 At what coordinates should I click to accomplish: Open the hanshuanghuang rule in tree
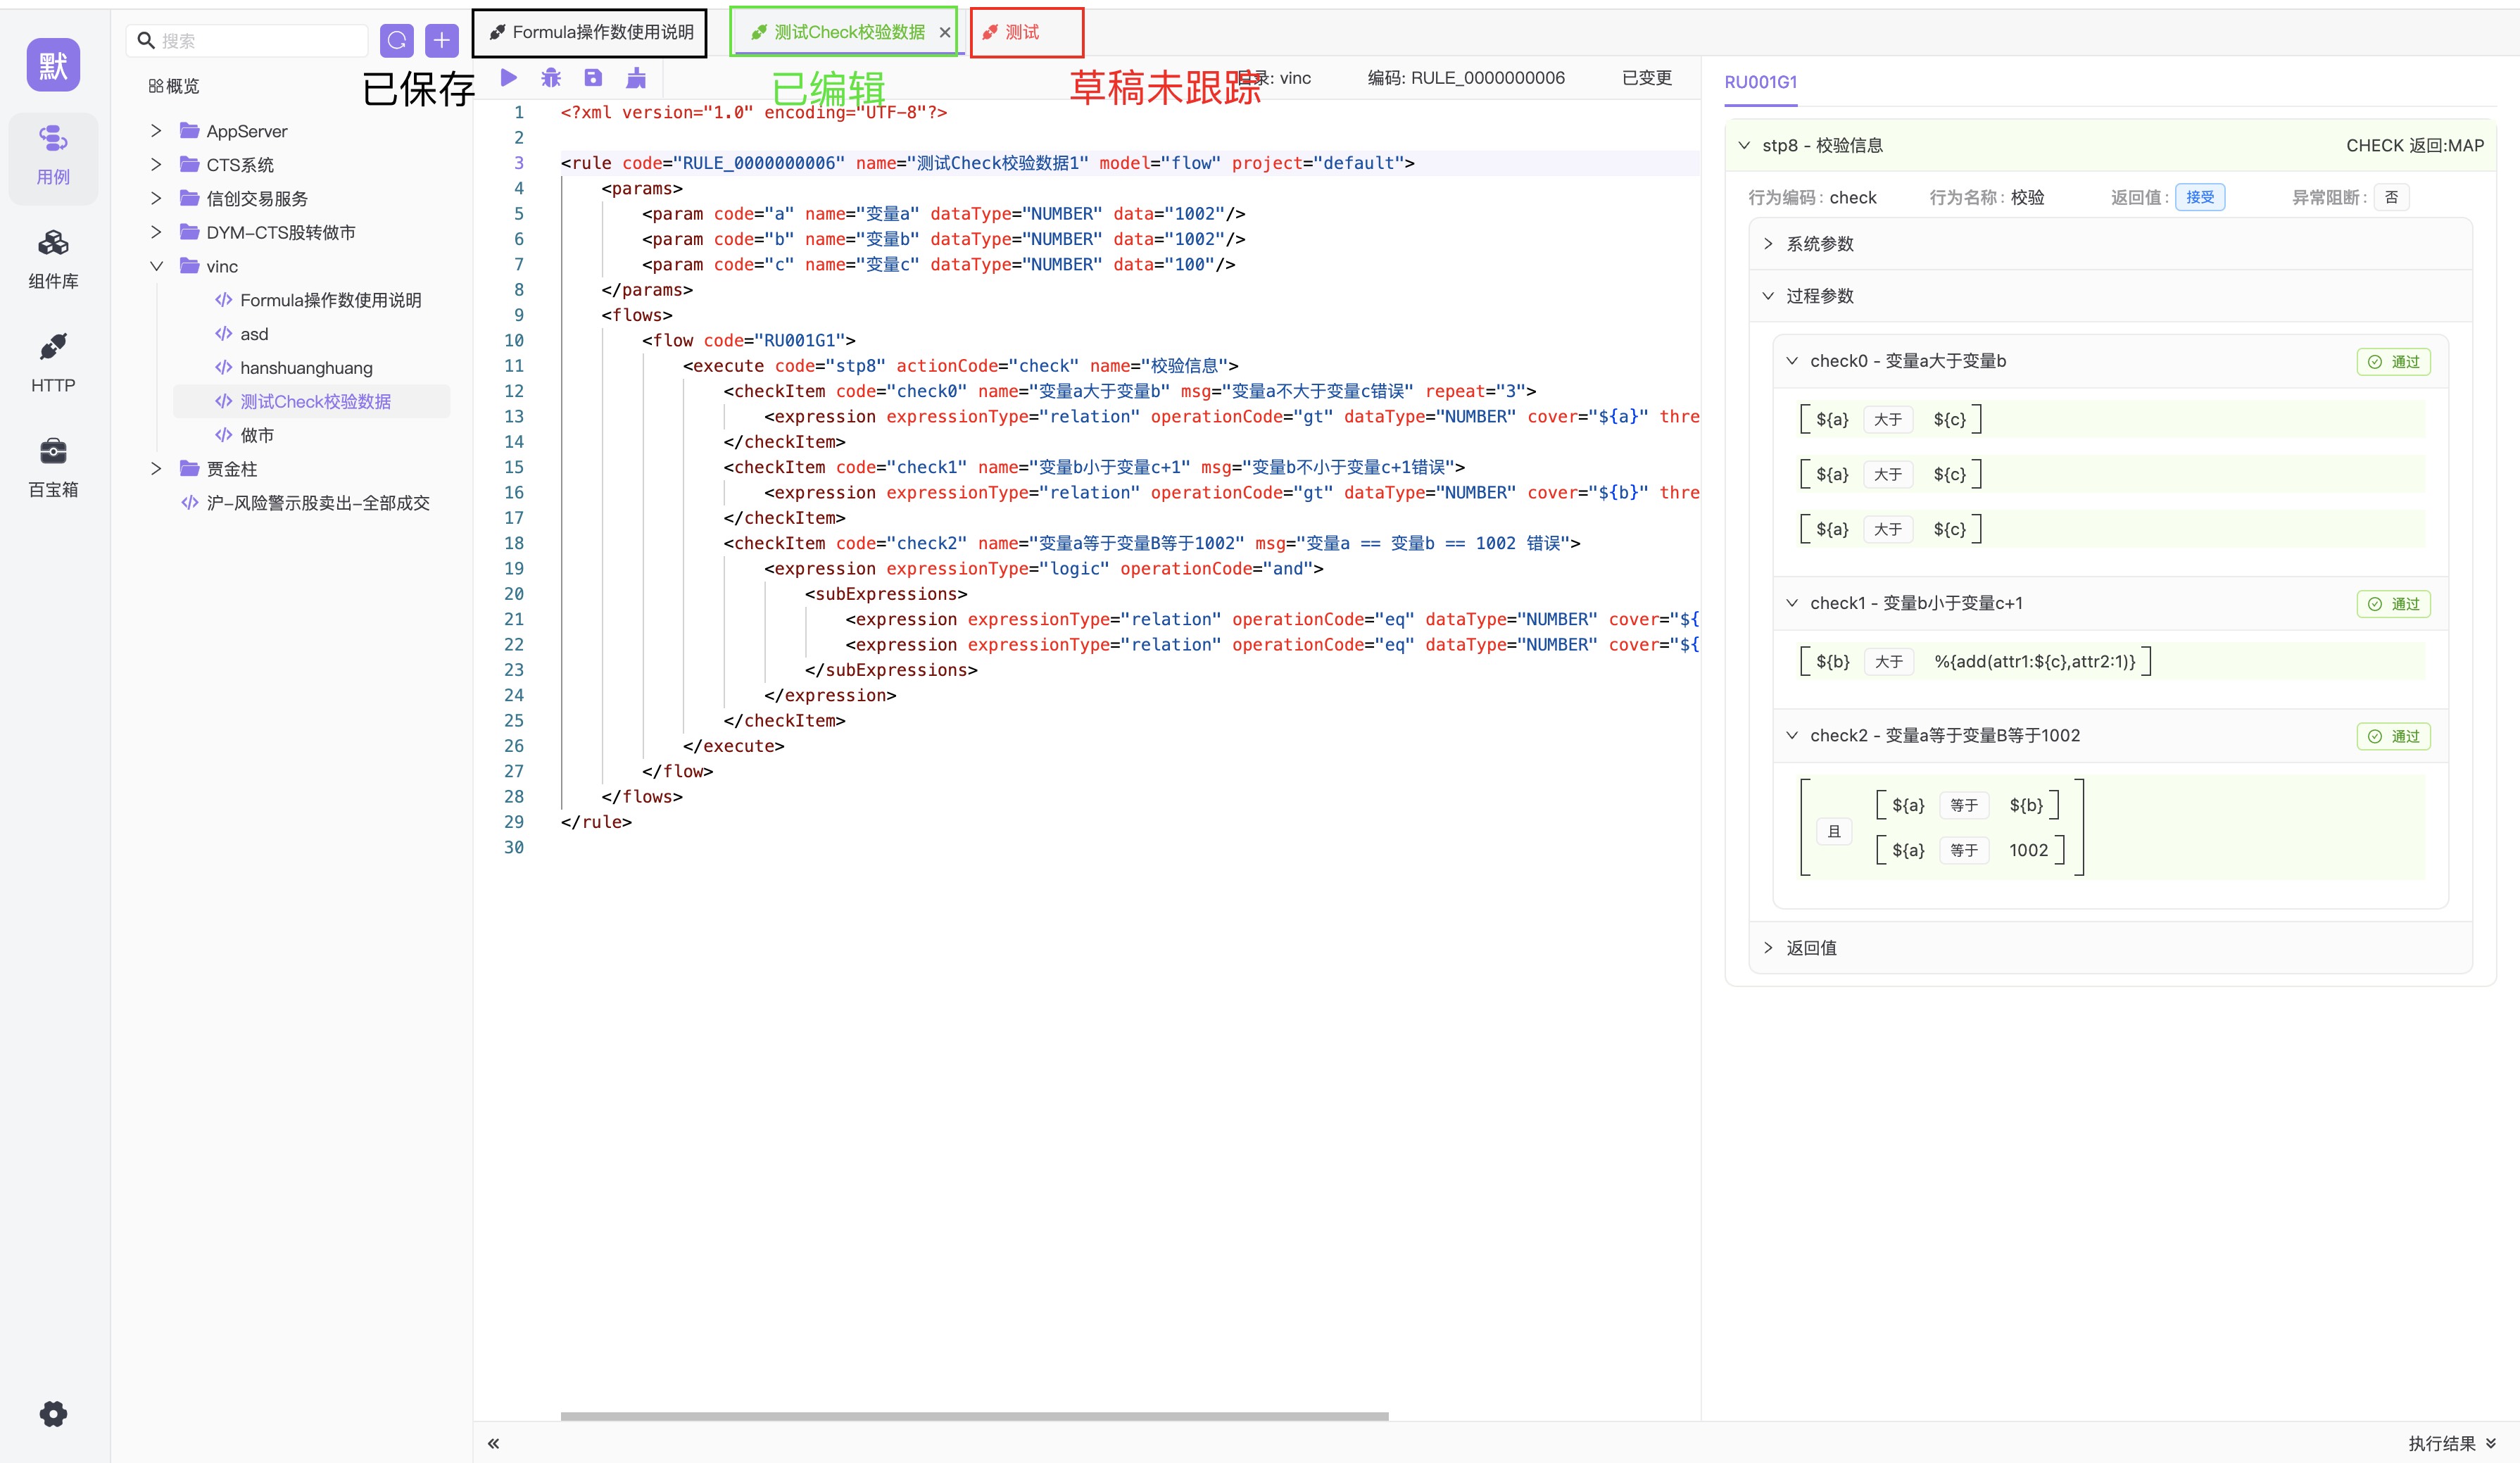pyautogui.click(x=306, y=368)
